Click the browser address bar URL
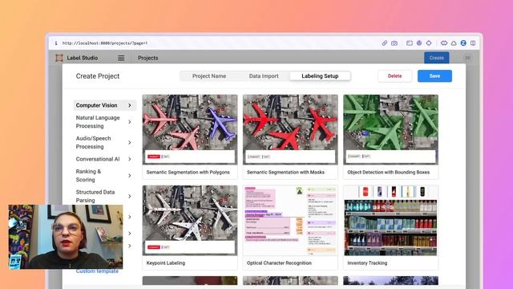Image resolution: width=513 pixels, height=289 pixels. (105, 43)
